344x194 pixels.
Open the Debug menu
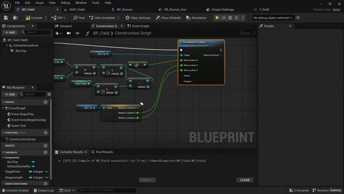[x=66, y=3]
